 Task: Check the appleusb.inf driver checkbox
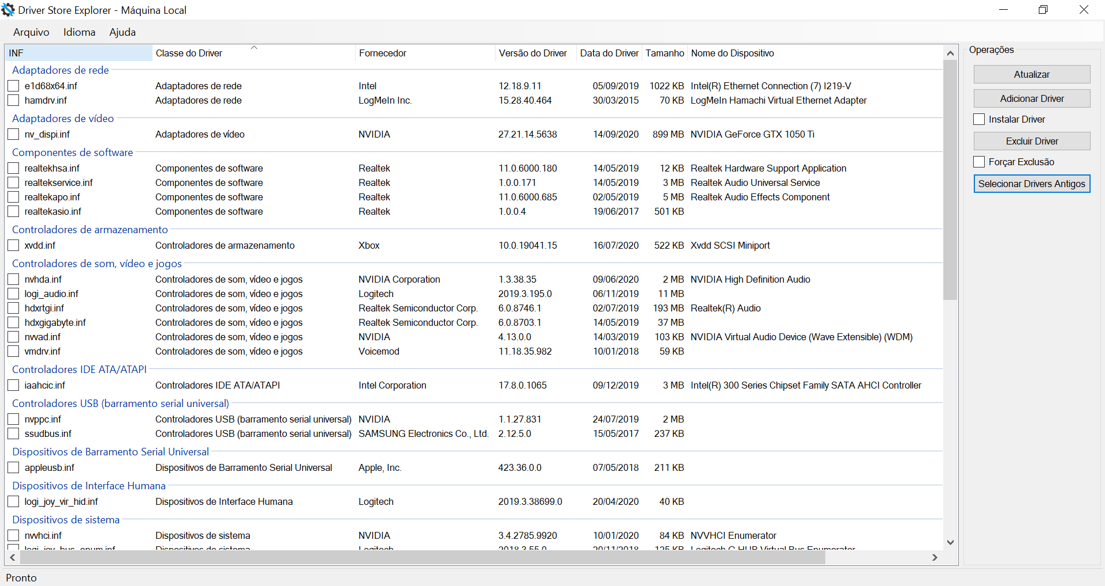[13, 467]
